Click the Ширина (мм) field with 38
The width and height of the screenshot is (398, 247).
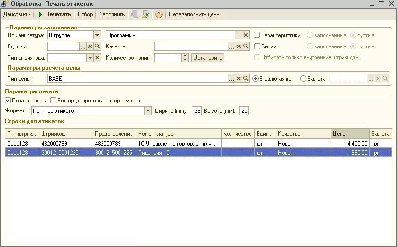[x=197, y=111]
